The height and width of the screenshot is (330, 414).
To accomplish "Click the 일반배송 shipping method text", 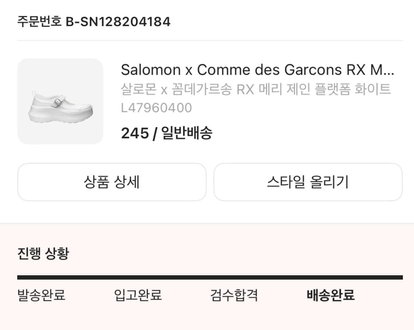I will click(188, 133).
